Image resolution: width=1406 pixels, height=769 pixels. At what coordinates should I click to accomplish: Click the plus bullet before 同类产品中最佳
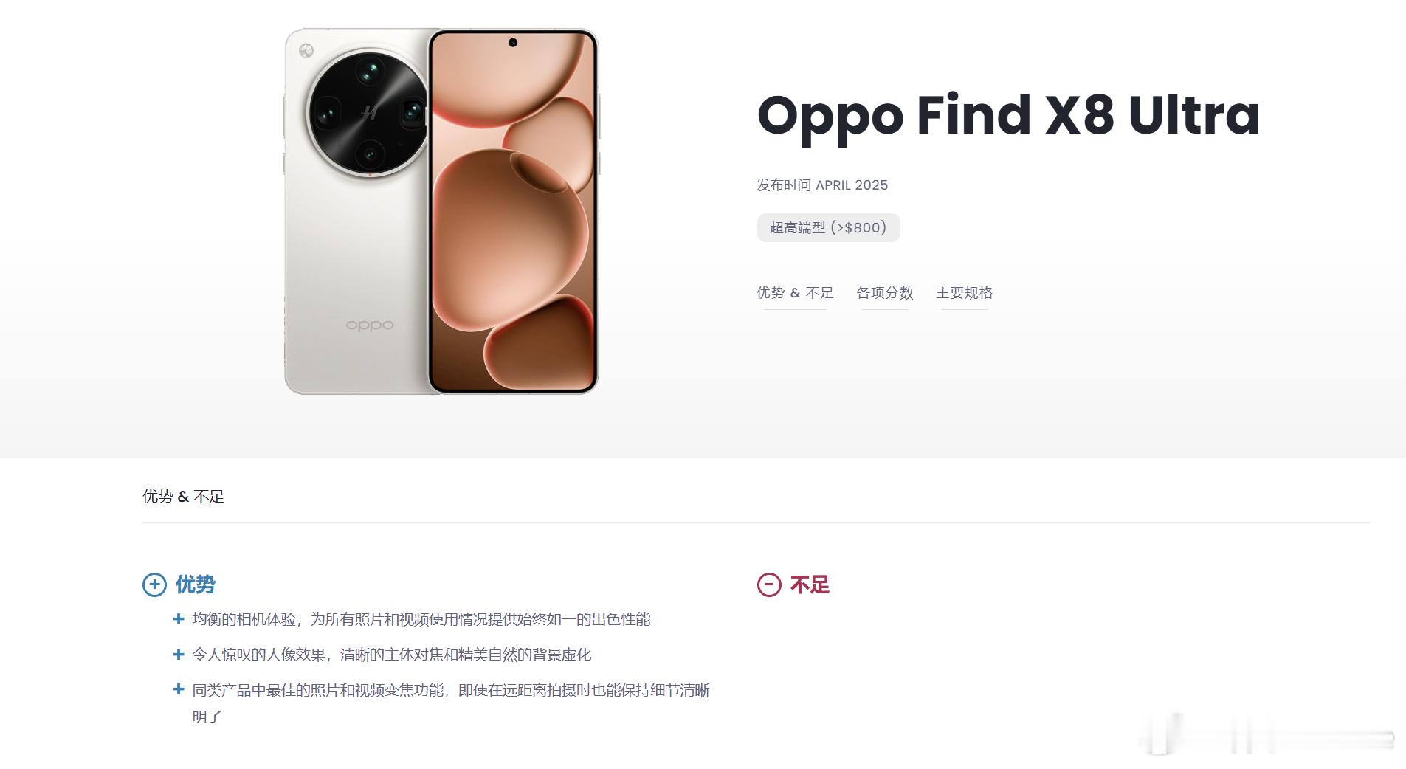pyautogui.click(x=178, y=689)
